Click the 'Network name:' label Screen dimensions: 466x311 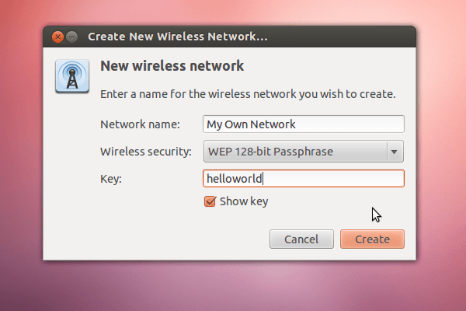point(140,124)
